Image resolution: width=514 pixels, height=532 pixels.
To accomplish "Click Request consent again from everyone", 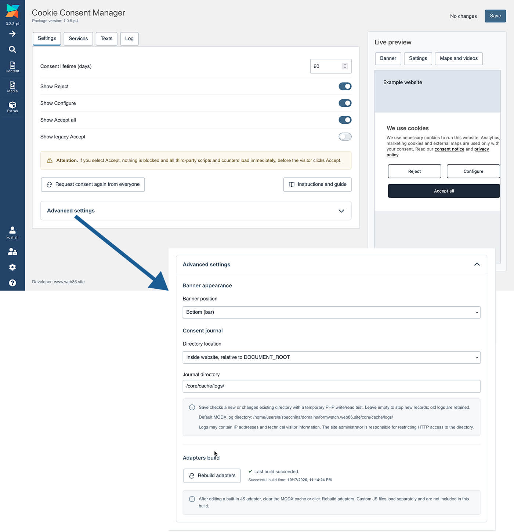I will tap(93, 185).
